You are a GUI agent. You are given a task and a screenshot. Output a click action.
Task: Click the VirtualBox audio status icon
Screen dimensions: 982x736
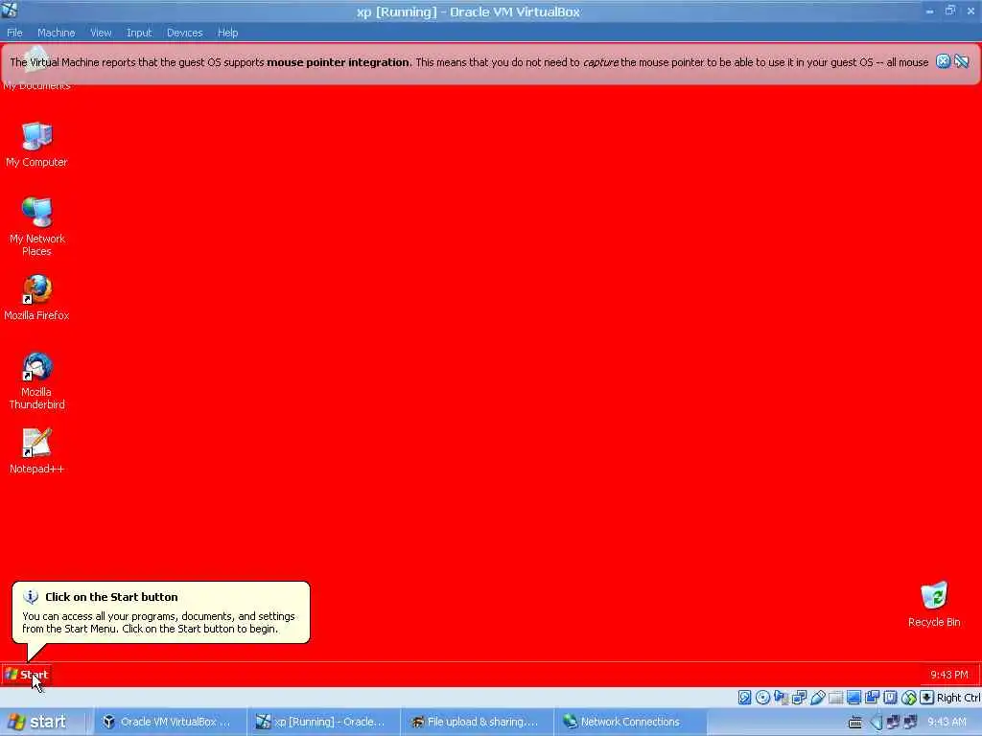781,698
